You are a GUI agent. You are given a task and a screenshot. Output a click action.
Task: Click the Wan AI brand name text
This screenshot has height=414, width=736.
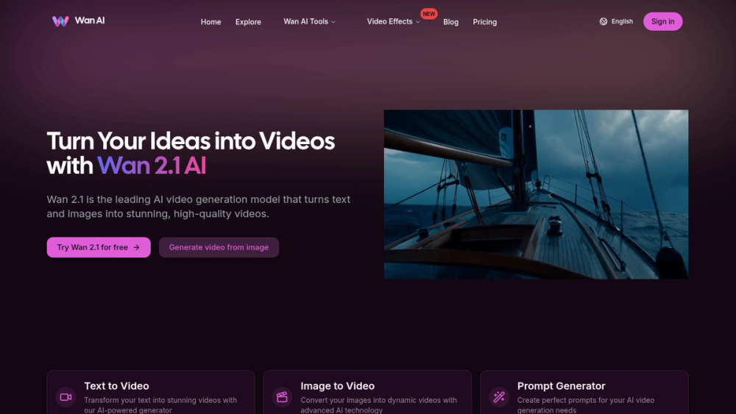[90, 21]
